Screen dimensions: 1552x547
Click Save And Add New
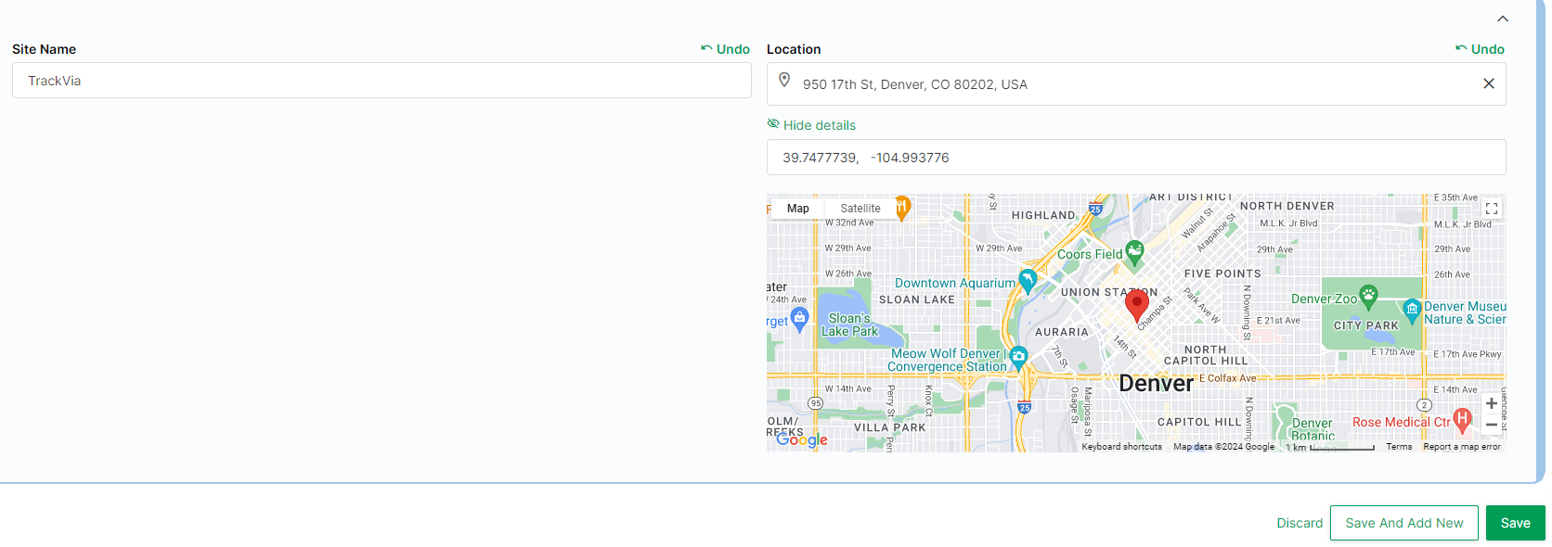coord(1404,523)
